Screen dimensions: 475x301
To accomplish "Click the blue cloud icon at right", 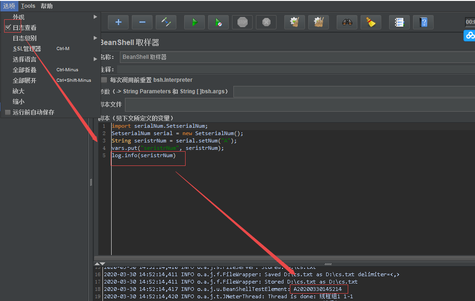I will click(x=469, y=36).
